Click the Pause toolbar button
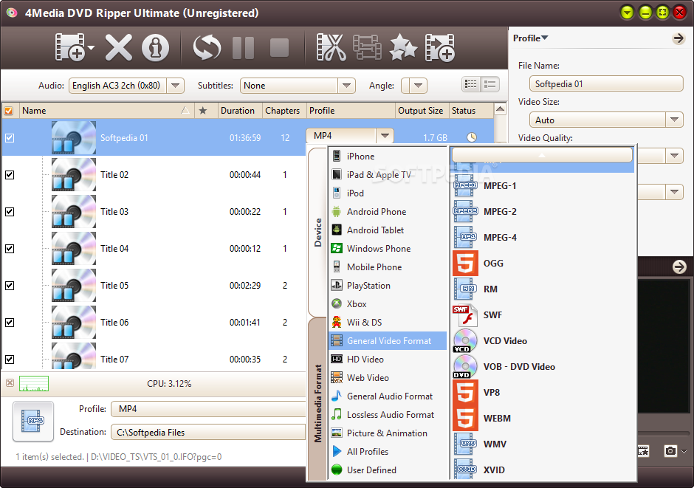Viewport: 694px width, 488px height. (244, 47)
